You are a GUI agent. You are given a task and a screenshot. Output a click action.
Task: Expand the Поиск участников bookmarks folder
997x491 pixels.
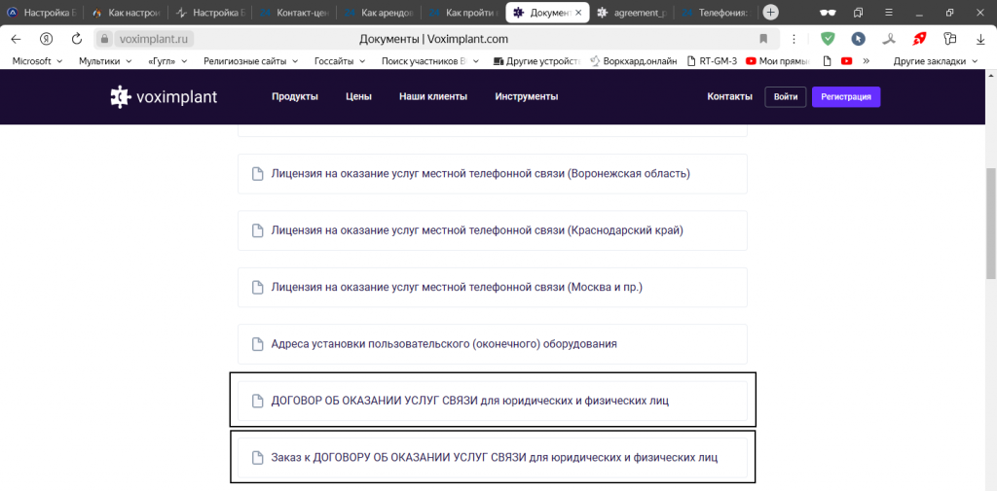[x=429, y=61]
